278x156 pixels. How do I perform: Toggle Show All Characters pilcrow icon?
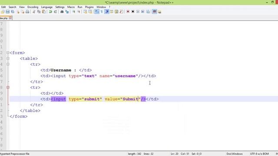pos(102,12)
